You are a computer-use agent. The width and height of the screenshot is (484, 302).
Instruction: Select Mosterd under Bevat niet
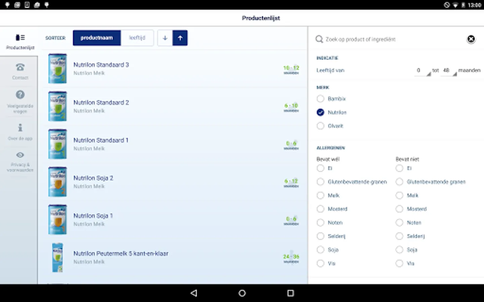[399, 209]
